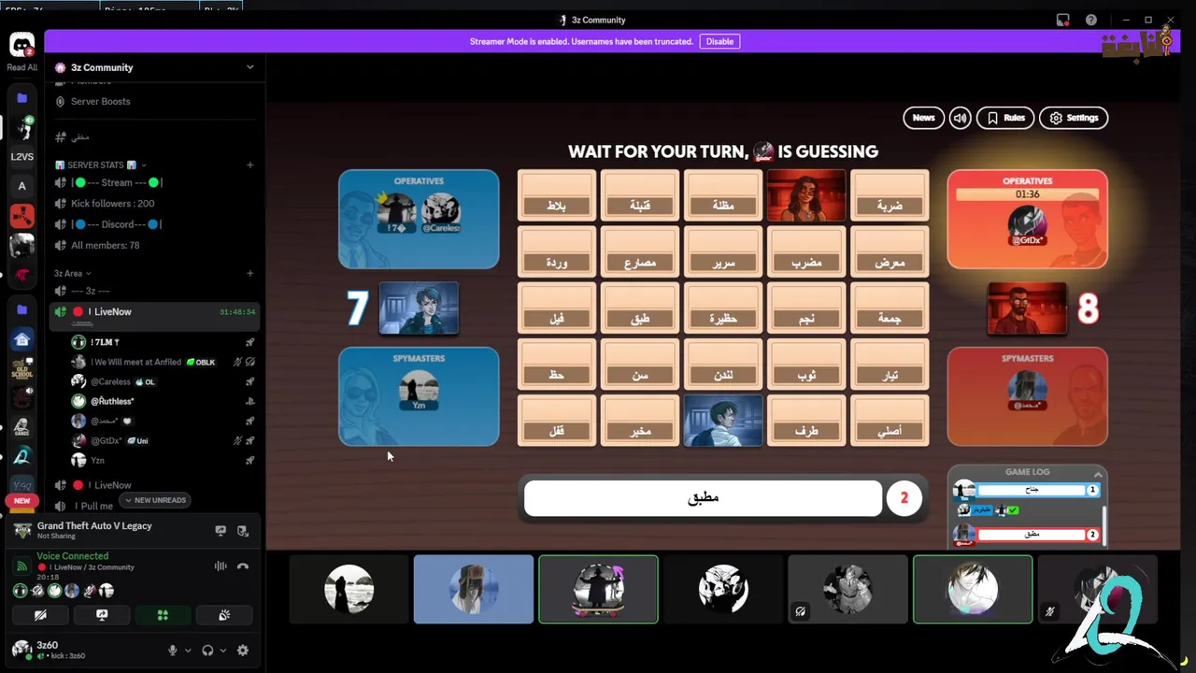
Task: Disconnect from voice with hang-up icon
Action: pos(243,566)
